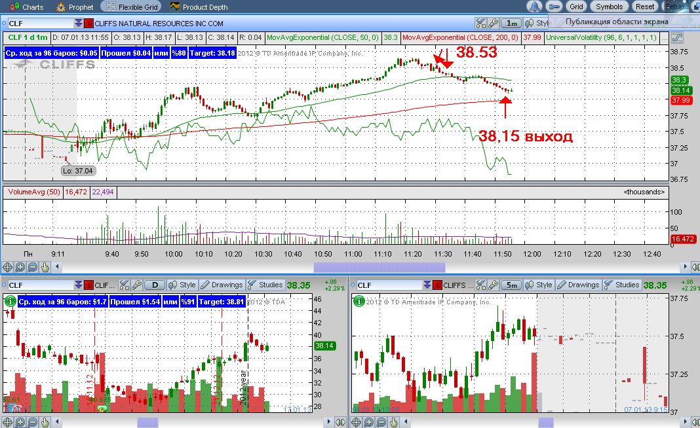Open the 5m timeframe selector
The image size is (700, 428).
click(512, 285)
